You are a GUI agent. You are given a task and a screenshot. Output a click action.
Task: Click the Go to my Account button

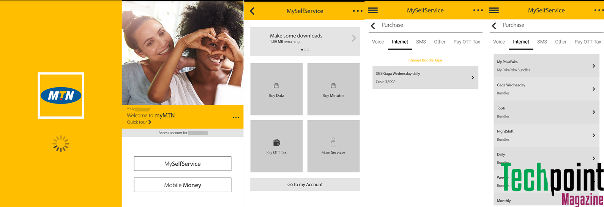[305, 185]
